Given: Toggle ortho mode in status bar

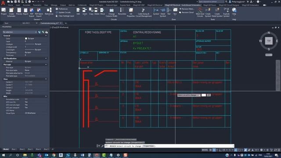Looking at the screenshot, I should [220, 150].
